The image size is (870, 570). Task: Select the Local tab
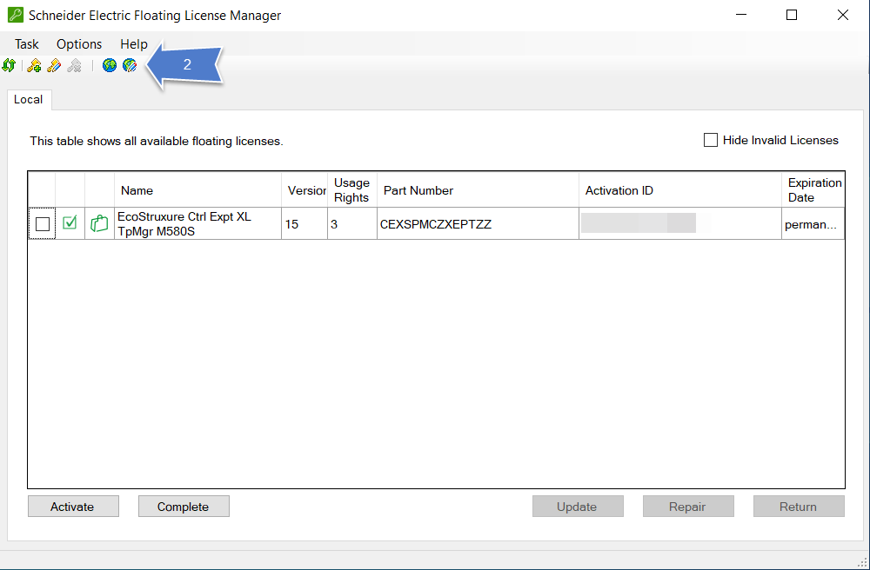tap(29, 99)
